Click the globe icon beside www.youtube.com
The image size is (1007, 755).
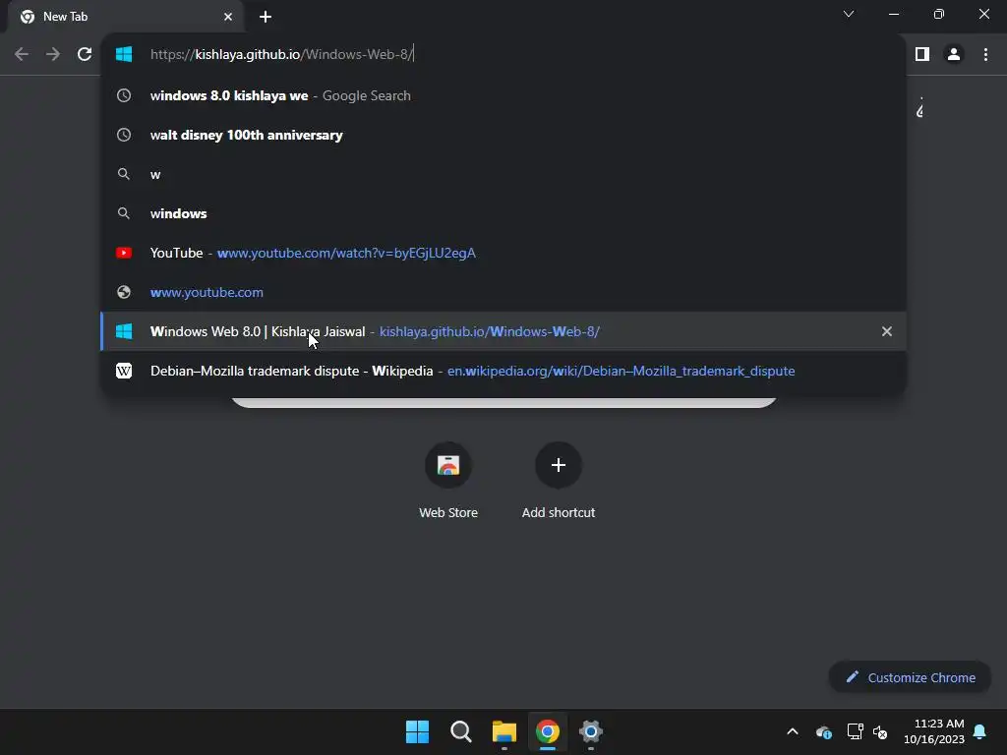[124, 292]
